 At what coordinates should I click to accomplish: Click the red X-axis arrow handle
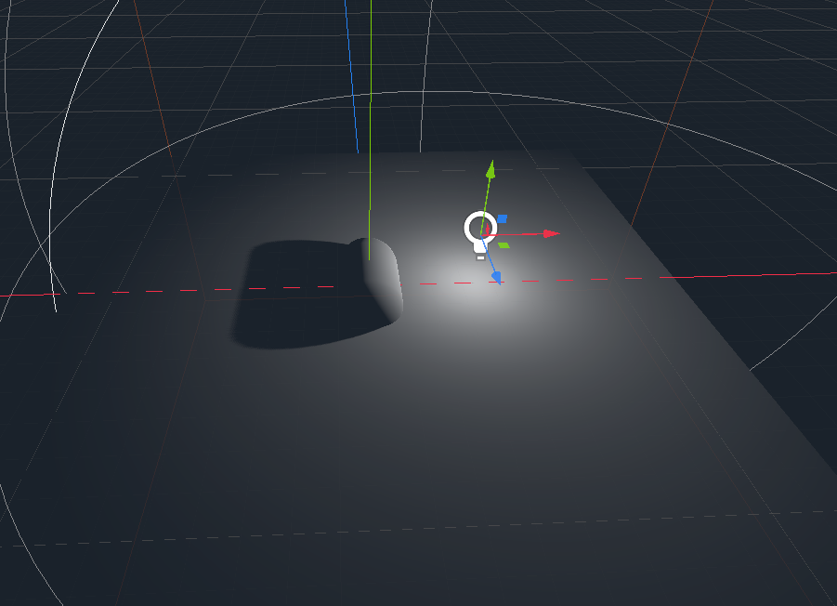(x=547, y=232)
